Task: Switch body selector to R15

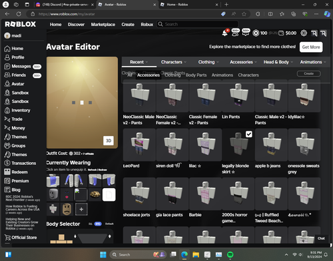Action: click(98, 224)
